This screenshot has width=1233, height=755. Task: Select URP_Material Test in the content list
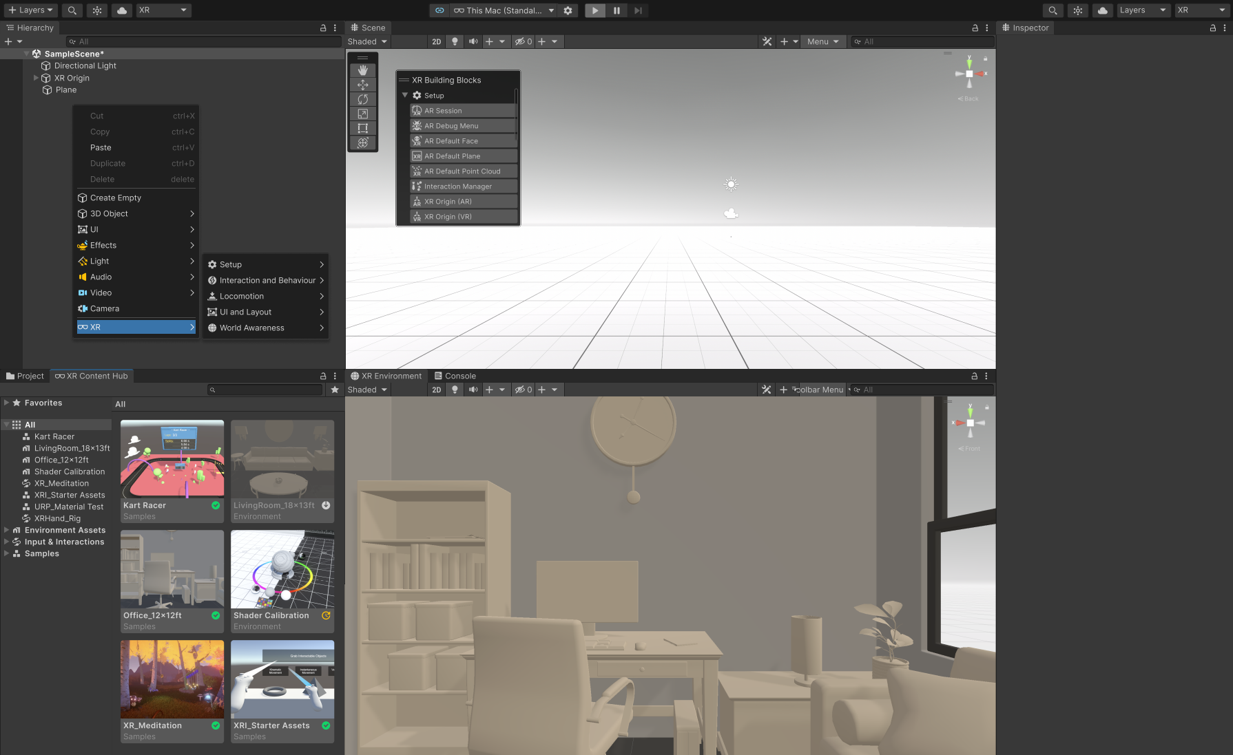tap(69, 507)
